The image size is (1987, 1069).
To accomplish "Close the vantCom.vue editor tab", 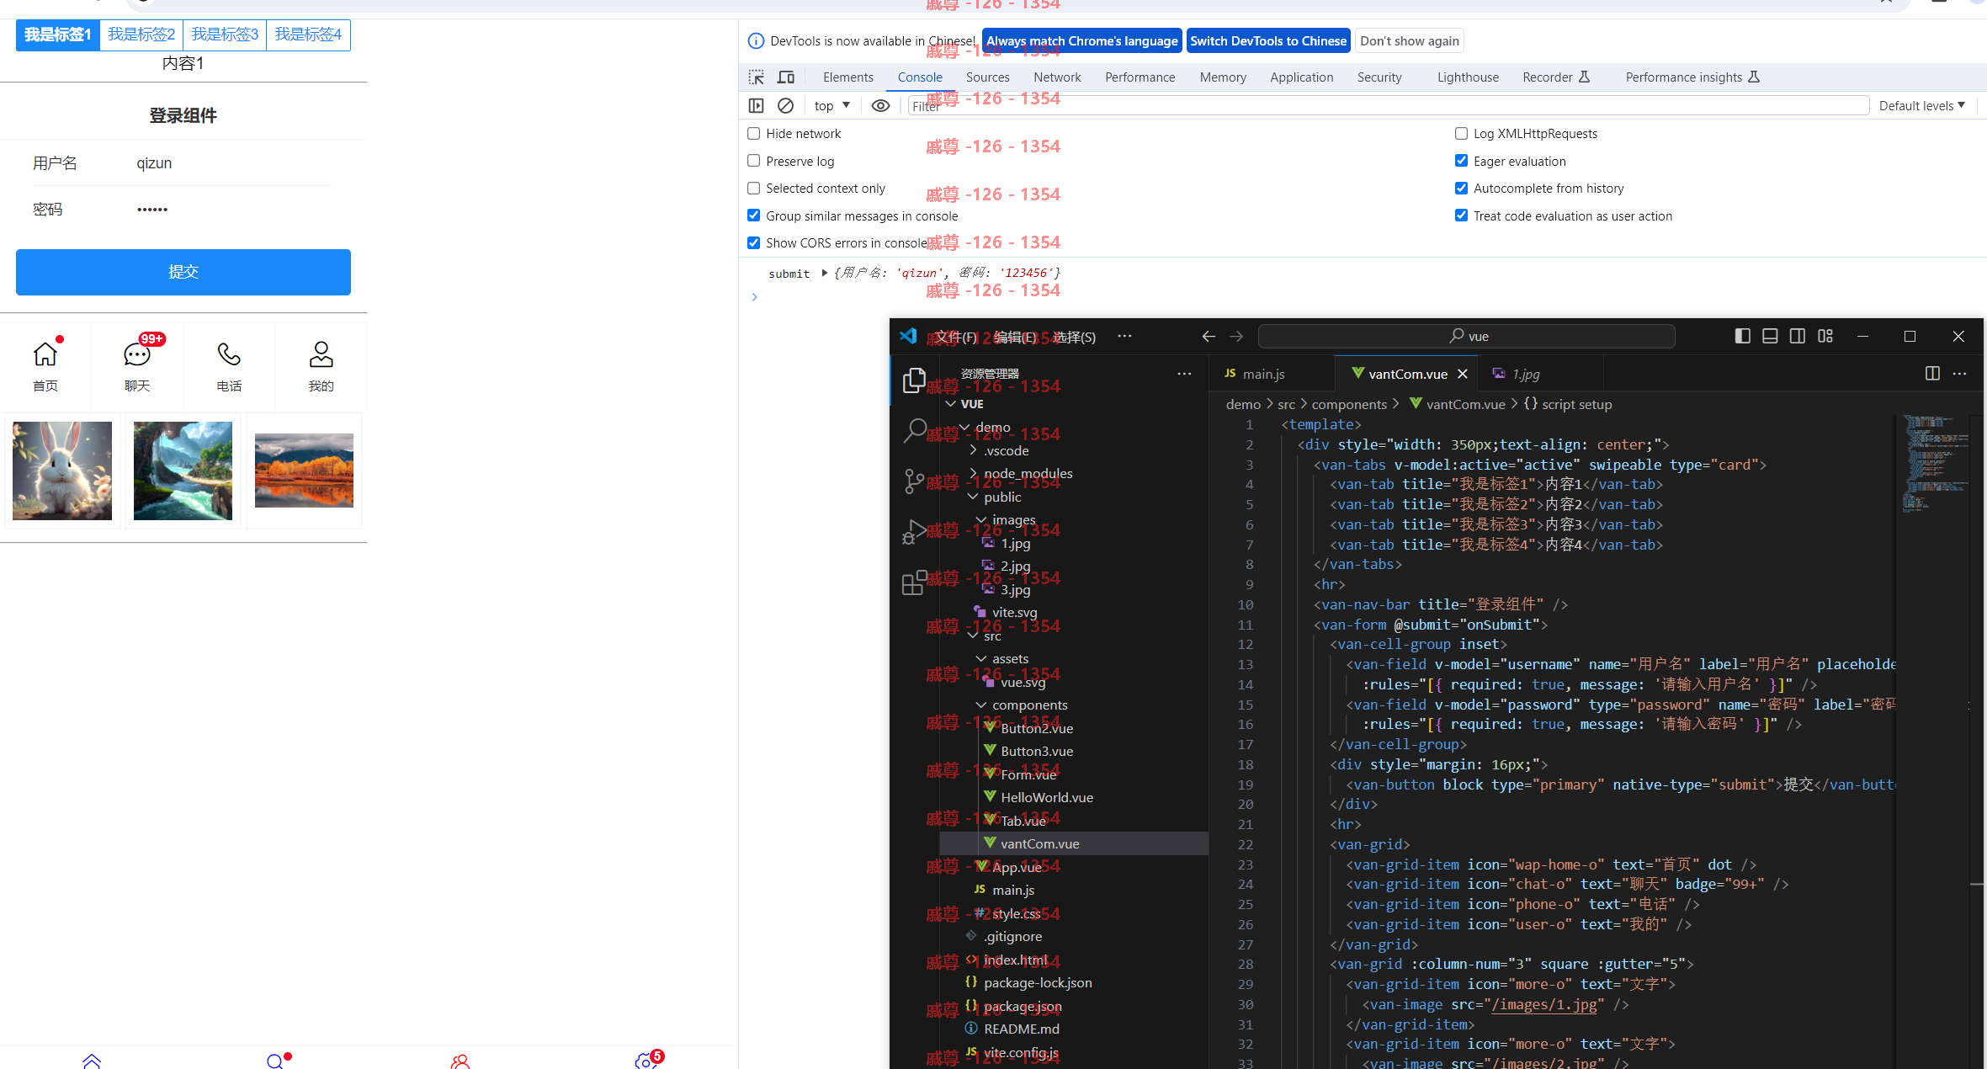I will [x=1463, y=374].
